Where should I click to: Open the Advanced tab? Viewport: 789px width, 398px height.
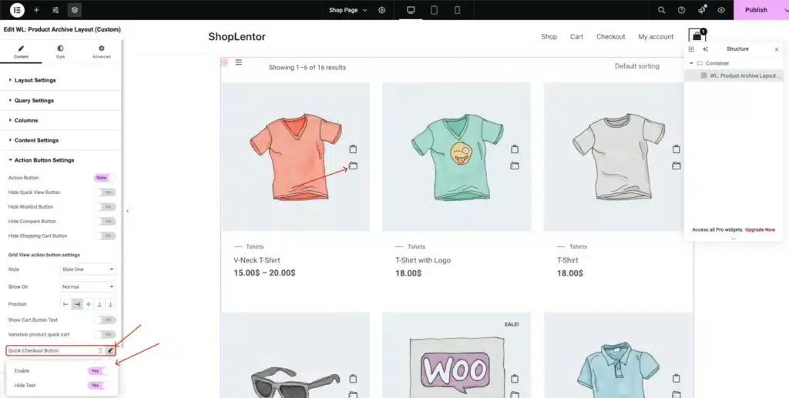point(101,52)
